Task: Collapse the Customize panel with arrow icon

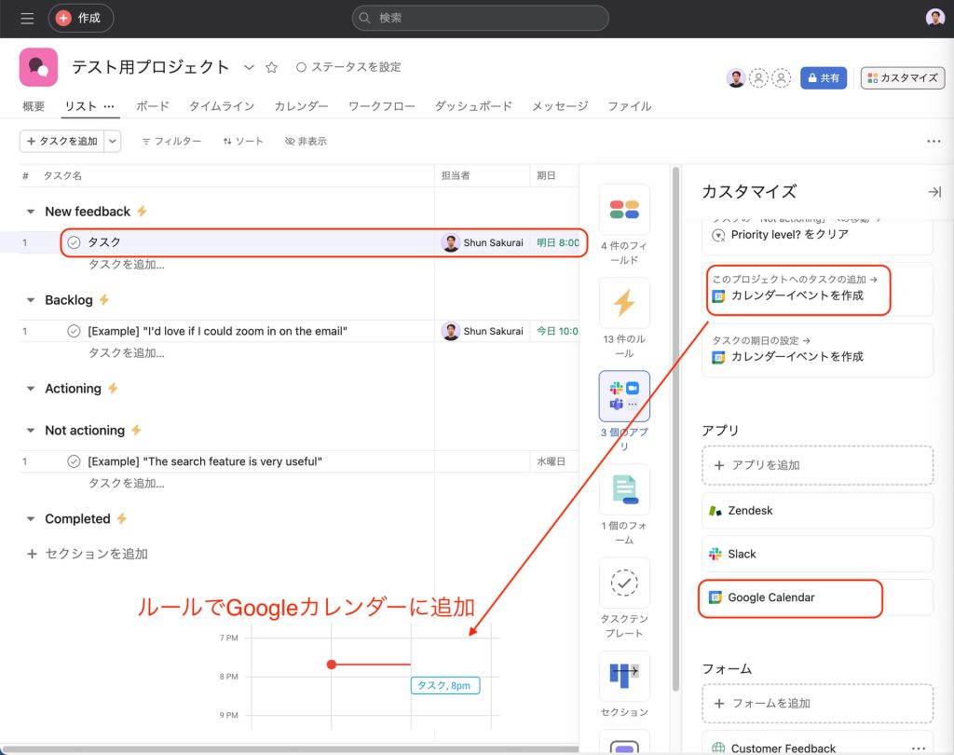Action: (934, 191)
